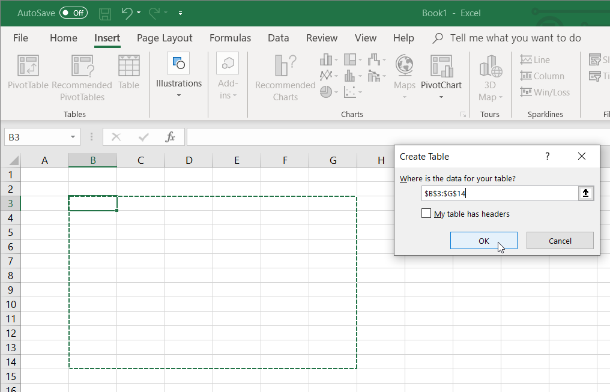Click the PivotChart icon
The height and width of the screenshot is (392, 610).
(x=441, y=65)
